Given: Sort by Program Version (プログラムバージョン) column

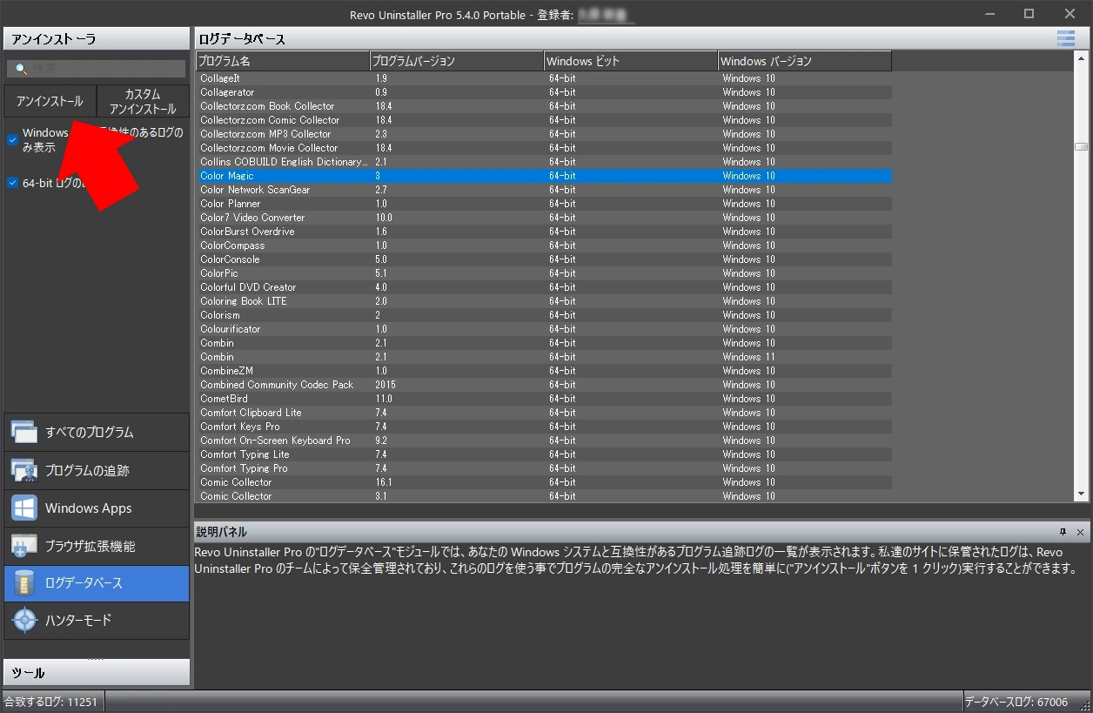Looking at the screenshot, I should point(457,61).
